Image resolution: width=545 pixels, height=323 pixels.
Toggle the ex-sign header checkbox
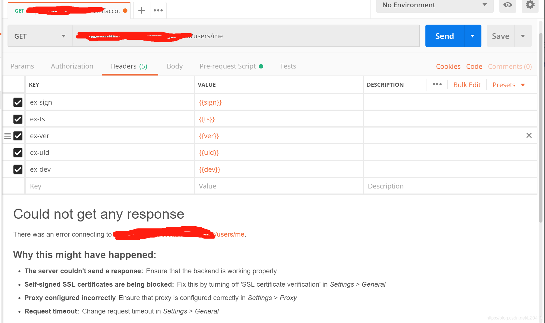point(18,102)
